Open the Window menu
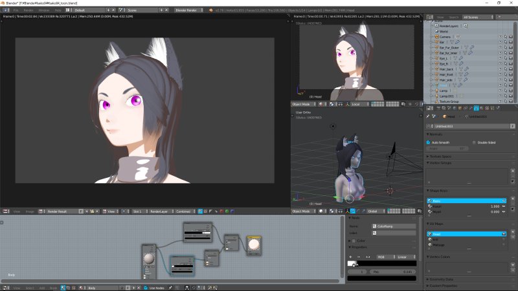 tap(43, 10)
